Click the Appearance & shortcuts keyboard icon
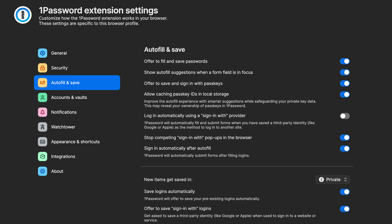 pos(42,142)
